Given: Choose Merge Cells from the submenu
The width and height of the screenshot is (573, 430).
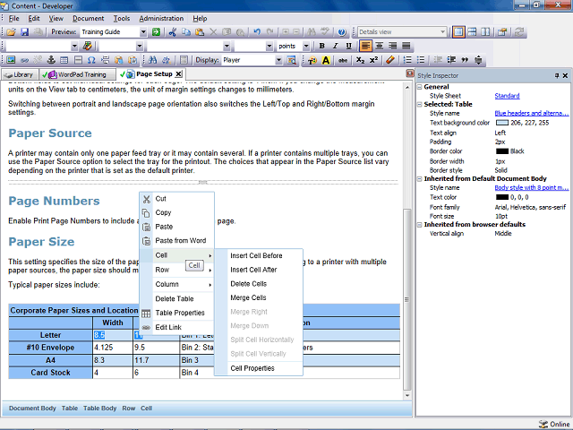Looking at the screenshot, I should point(248,297).
